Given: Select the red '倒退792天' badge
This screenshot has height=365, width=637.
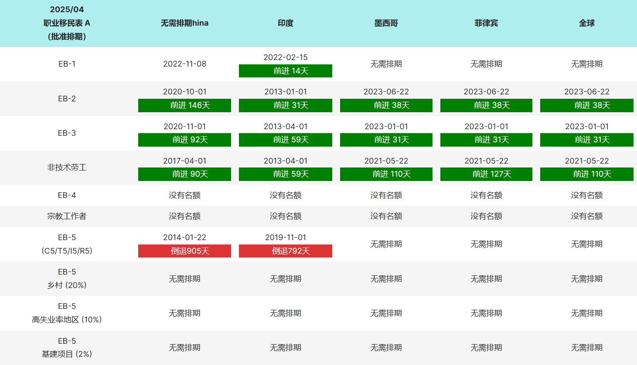Looking at the screenshot, I should coord(285,251).
